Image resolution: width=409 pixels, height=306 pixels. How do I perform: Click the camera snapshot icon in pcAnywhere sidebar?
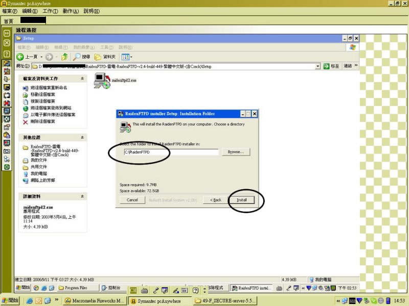(x=7, y=151)
